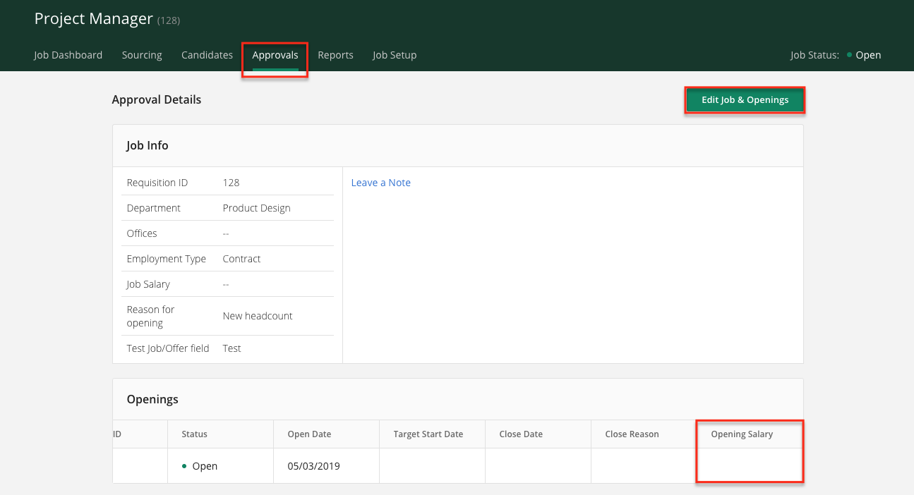Switch to the Sourcing tab
Screen dimensions: 914x495
(142, 55)
